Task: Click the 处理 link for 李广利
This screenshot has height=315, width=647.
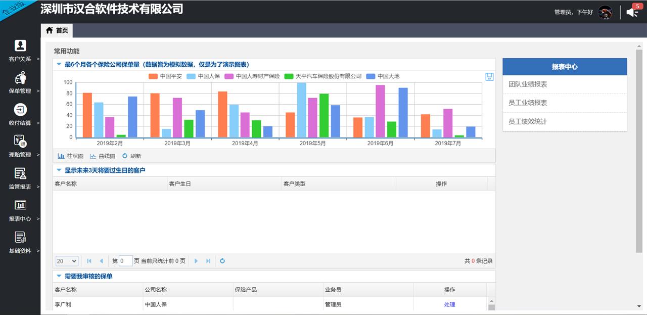Action: (449, 304)
